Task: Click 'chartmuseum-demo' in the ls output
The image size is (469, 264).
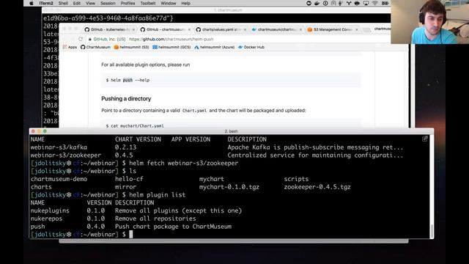Action: tap(59, 179)
